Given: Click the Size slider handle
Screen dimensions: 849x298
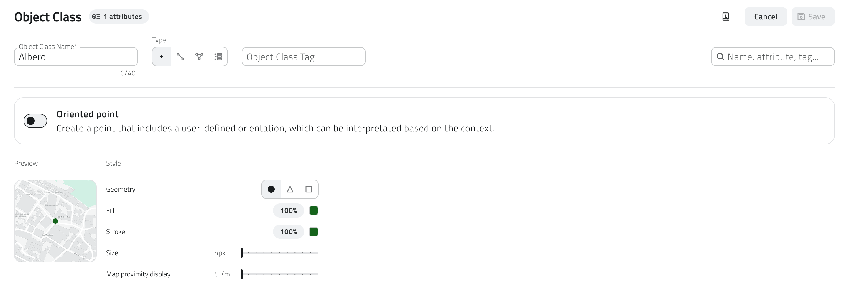Looking at the screenshot, I should (x=242, y=253).
